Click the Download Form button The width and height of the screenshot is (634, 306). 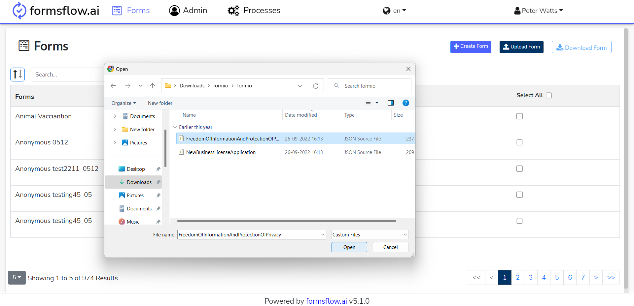[581, 47]
